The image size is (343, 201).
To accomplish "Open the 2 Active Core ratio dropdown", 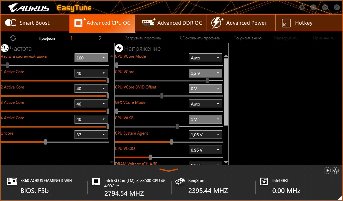I will tap(91, 88).
